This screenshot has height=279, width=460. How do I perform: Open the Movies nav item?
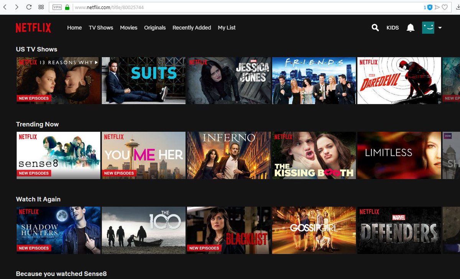click(x=128, y=28)
